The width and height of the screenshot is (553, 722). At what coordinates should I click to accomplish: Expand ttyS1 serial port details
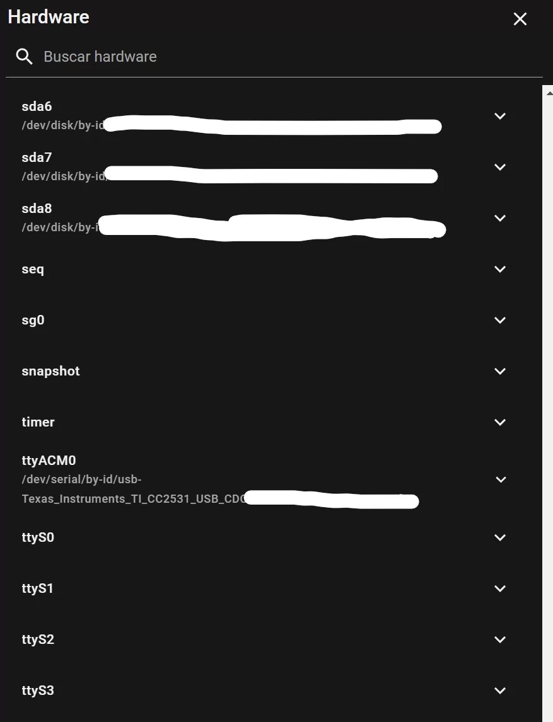tap(500, 588)
